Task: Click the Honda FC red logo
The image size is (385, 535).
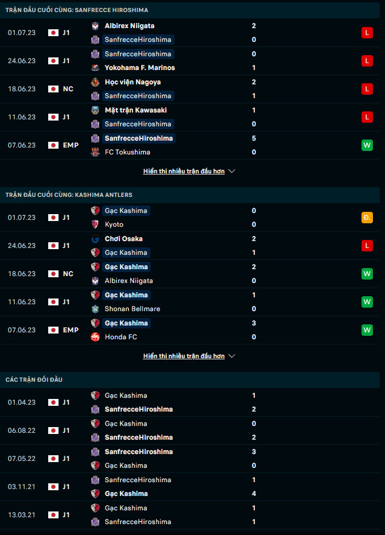Action: (x=95, y=337)
